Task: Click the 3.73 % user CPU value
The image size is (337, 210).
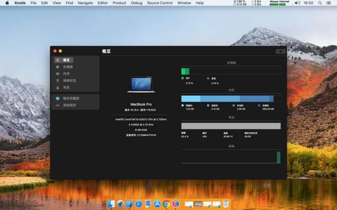Action: tap(189, 83)
